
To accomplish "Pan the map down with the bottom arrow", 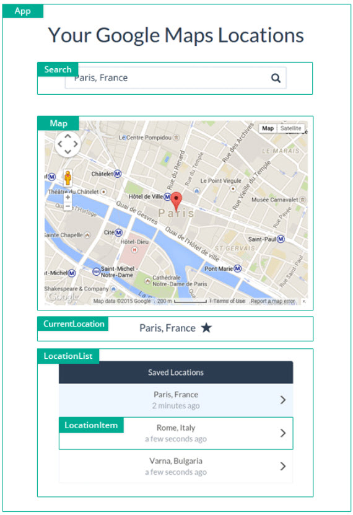I will (68, 152).
